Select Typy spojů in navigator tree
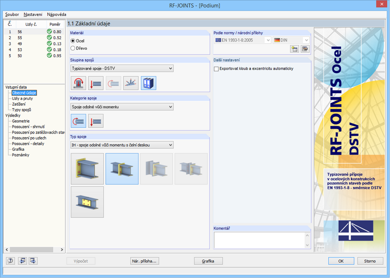This screenshot has height=278, width=390. point(21,110)
